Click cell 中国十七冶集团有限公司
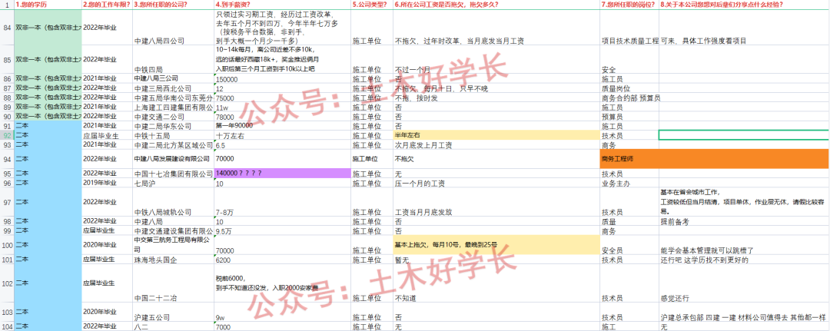 pos(173,174)
